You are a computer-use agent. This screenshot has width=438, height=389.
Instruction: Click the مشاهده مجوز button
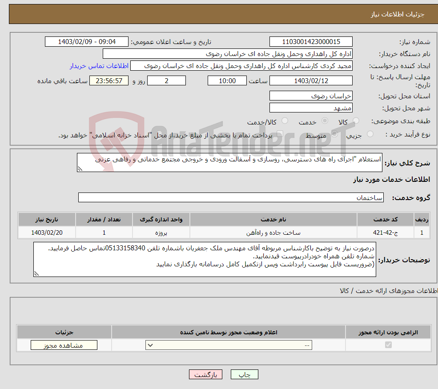[64, 345]
